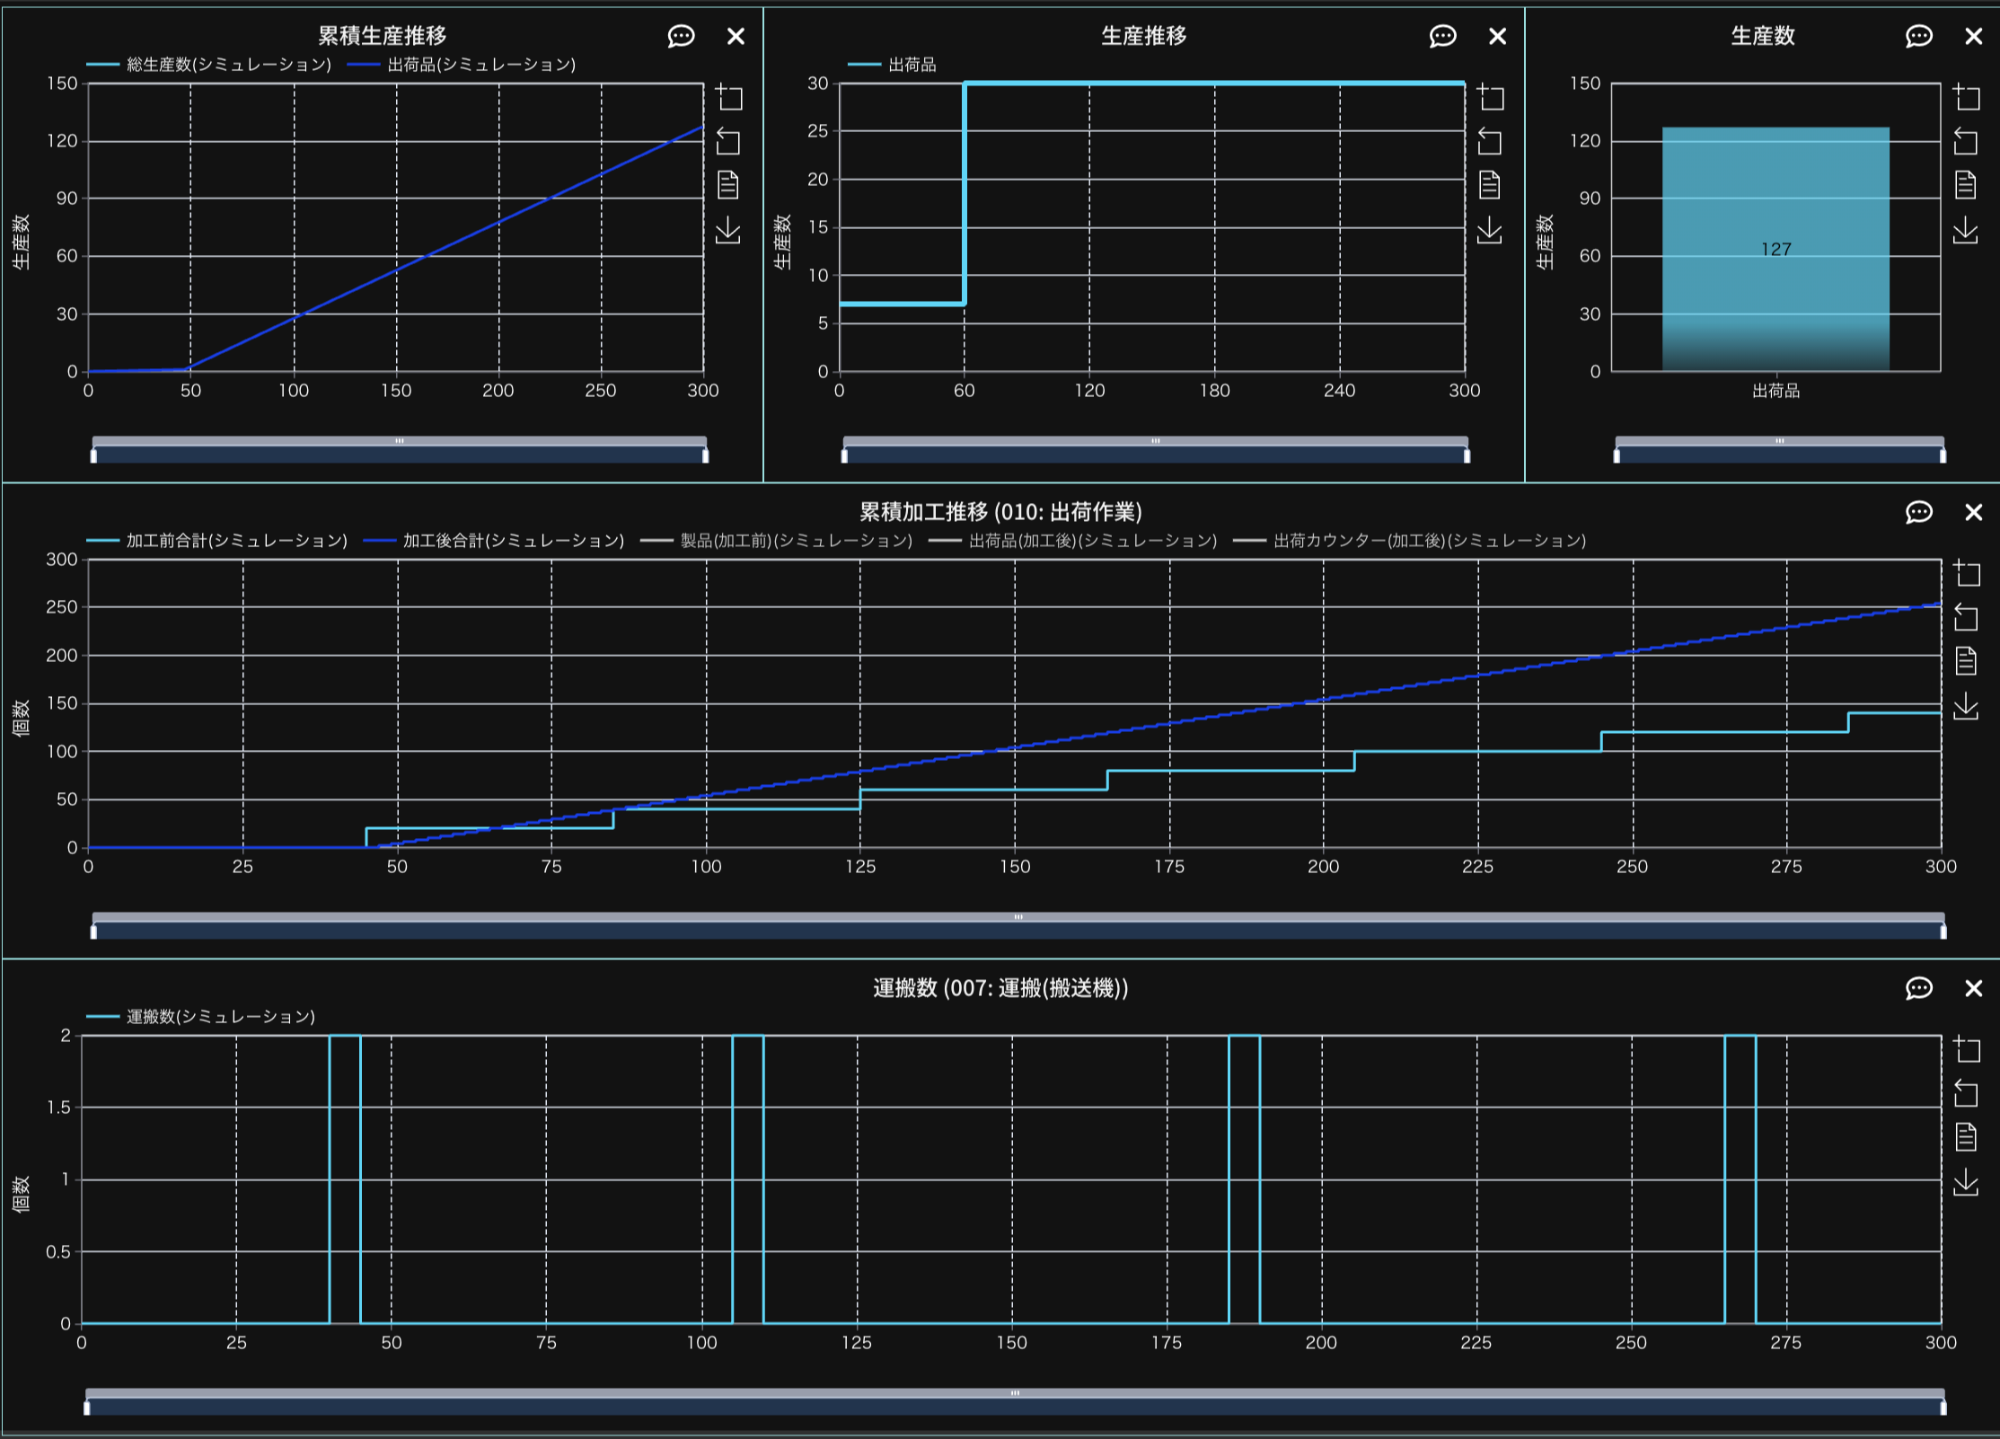
Task: Toggle the 出荷カウンター(加工後) legend entry
Action: click(x=1428, y=541)
